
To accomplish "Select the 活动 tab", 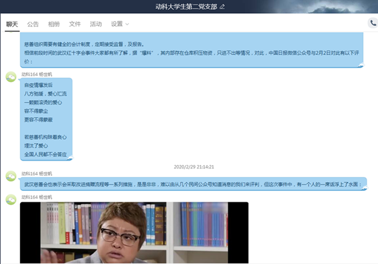I will [96, 24].
